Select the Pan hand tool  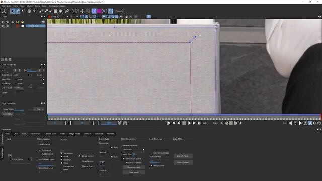(29, 11)
